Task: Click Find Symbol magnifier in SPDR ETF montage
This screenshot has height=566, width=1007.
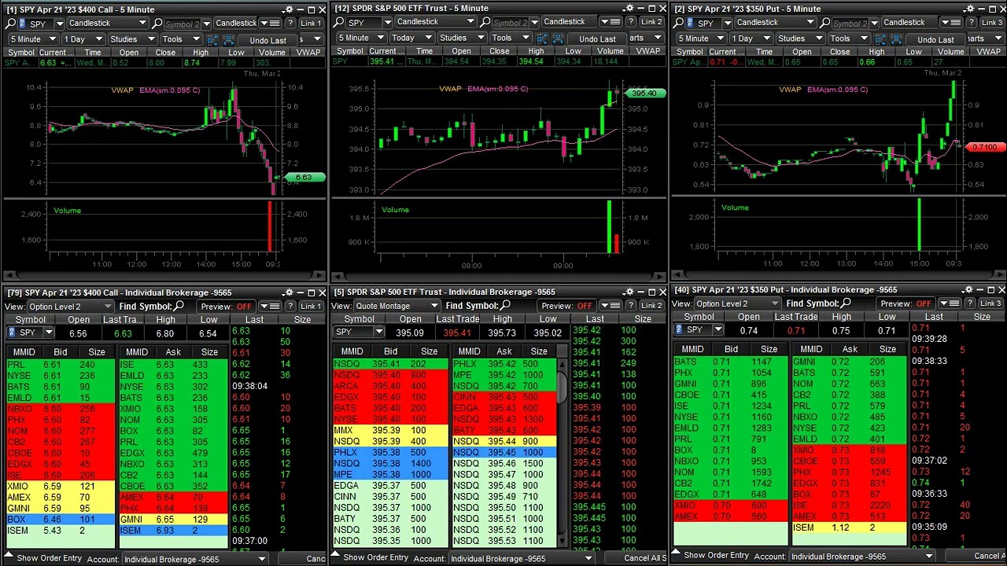Action: click(505, 305)
